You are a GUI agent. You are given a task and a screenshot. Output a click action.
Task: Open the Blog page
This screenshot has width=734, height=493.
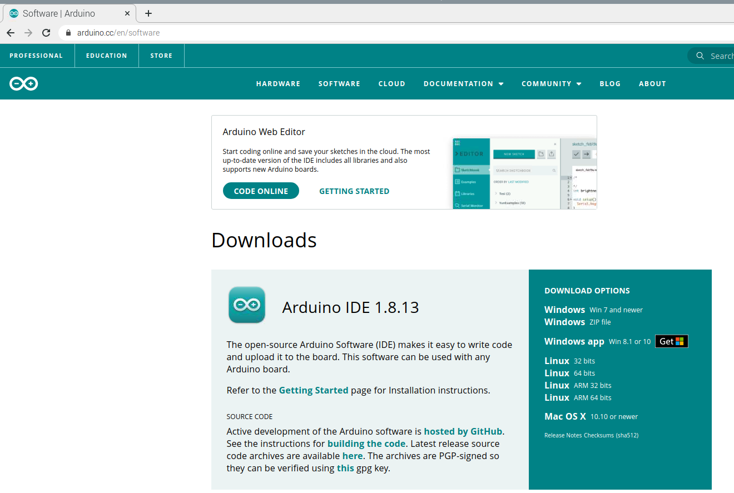click(610, 84)
